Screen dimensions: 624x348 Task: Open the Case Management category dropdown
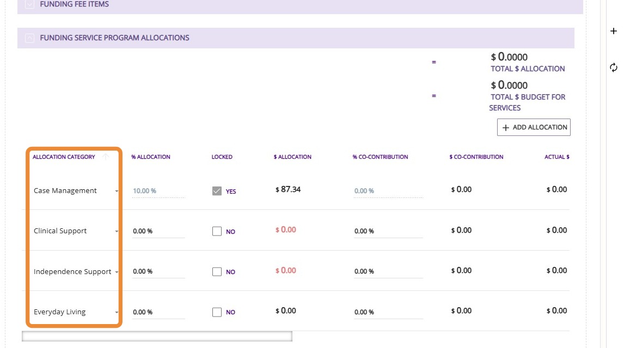117,191
